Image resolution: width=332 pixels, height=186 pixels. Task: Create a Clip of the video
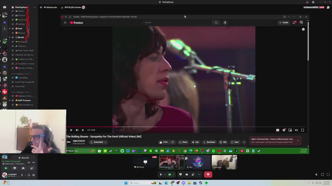[x=223, y=142]
